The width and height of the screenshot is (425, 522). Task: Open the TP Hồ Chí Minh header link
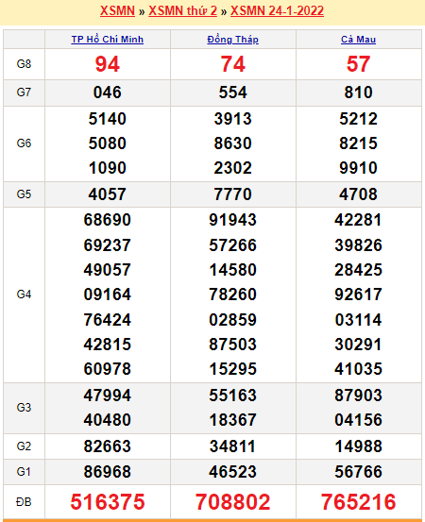tap(108, 40)
